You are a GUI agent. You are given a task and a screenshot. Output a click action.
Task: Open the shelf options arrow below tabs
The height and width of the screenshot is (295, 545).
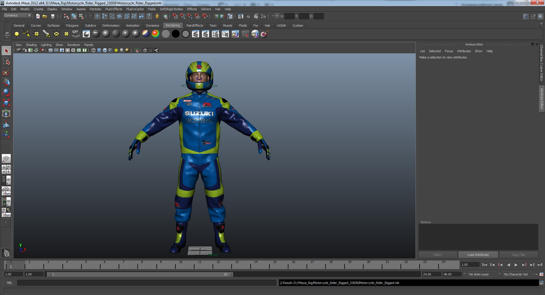(x=7, y=38)
